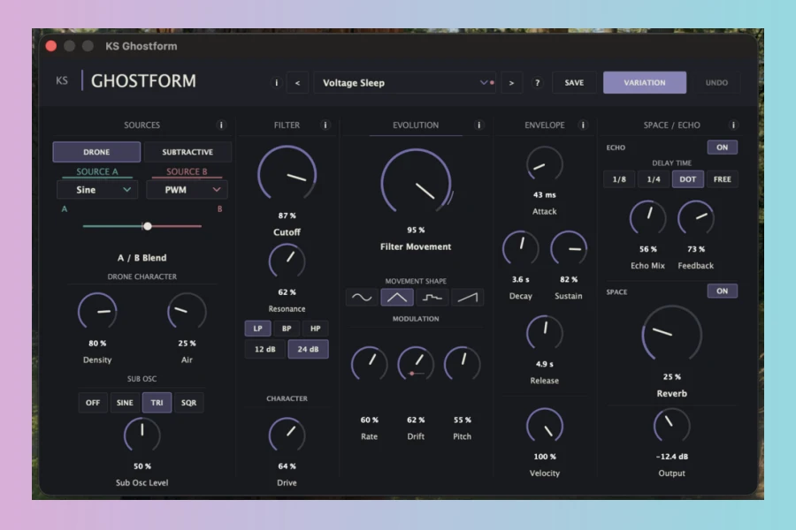
Task: Click the Rate modulation knob
Action: (369, 364)
